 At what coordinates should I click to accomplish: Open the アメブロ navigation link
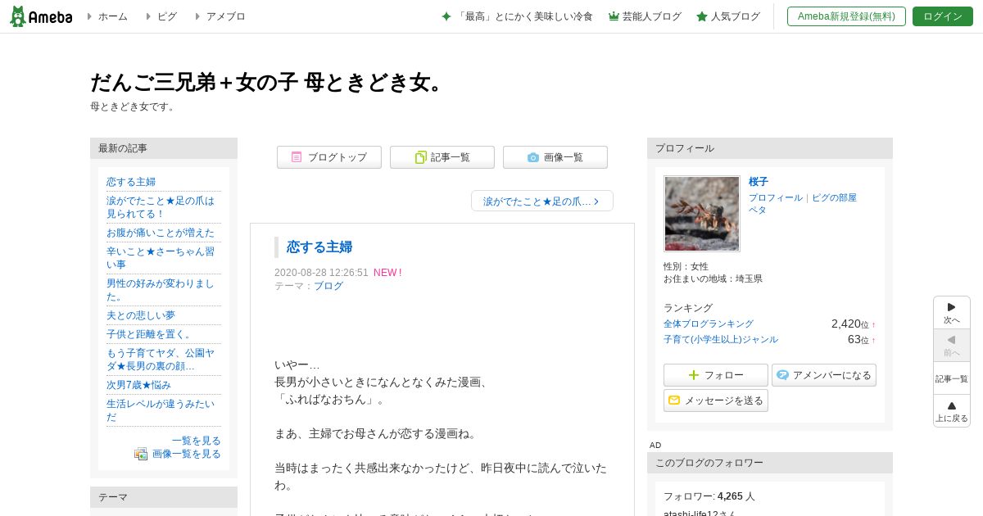(x=225, y=16)
